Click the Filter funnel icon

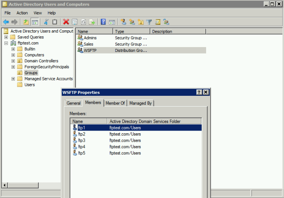pyautogui.click(x=149, y=22)
